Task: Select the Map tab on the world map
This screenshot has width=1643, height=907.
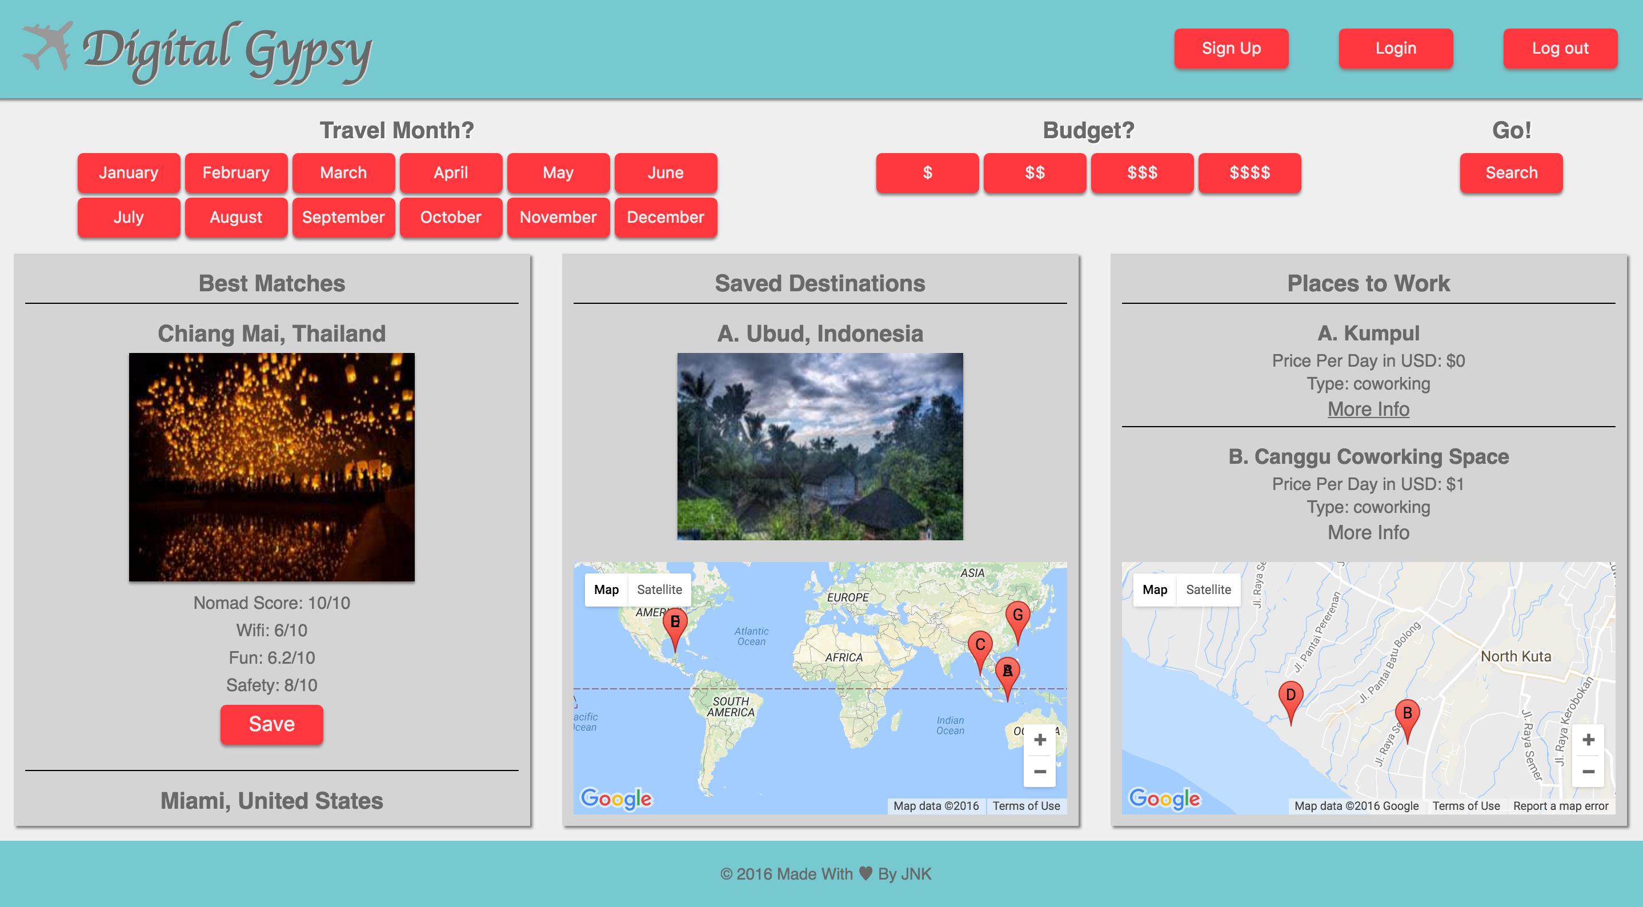Action: click(607, 589)
